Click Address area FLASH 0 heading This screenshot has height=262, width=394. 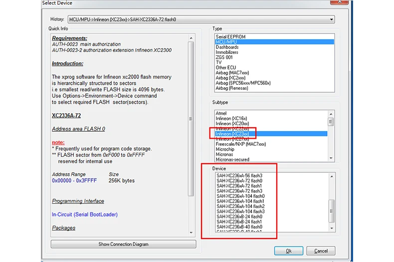click(78, 129)
